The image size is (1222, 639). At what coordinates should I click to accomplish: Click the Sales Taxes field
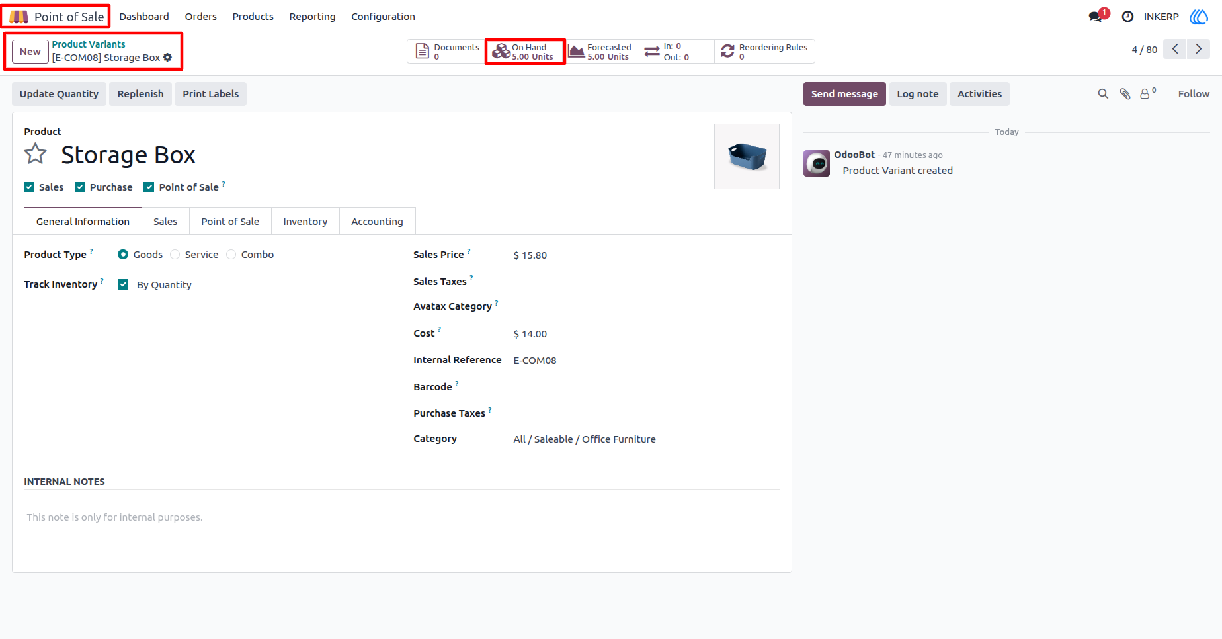pyautogui.click(x=645, y=282)
